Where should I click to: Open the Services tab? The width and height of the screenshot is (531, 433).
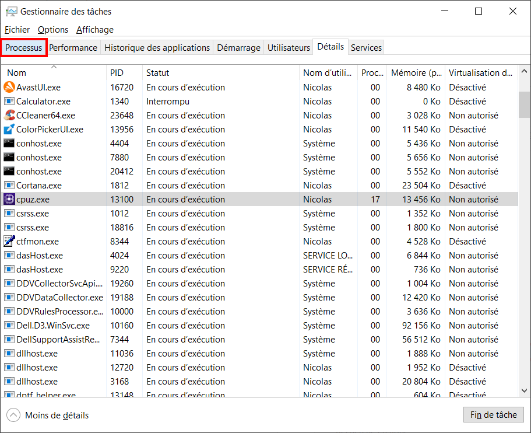click(x=367, y=47)
